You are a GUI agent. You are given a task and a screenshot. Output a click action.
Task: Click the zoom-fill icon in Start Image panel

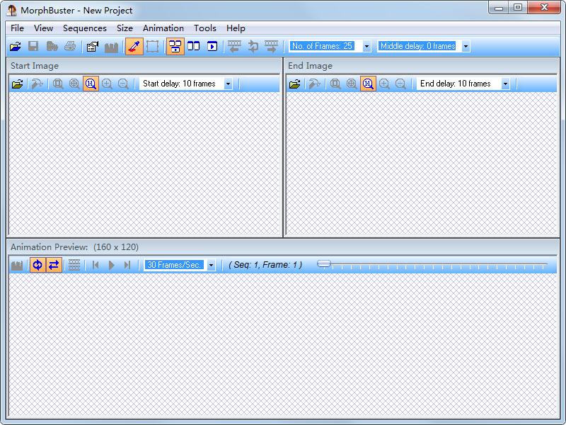74,84
